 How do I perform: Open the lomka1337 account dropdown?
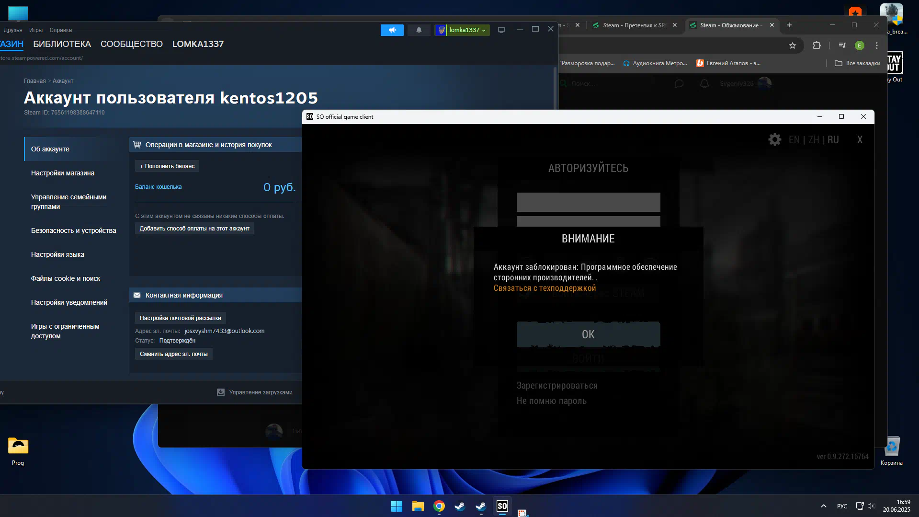462,30
